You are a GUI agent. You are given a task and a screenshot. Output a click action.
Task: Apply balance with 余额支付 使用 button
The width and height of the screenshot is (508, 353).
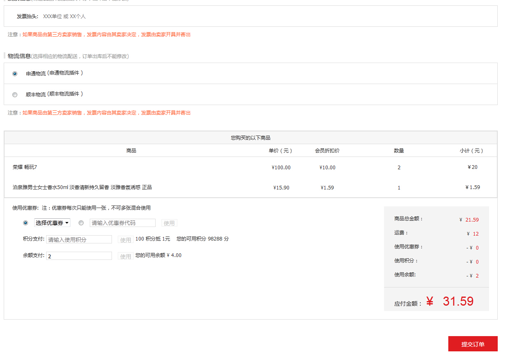pyautogui.click(x=126, y=256)
